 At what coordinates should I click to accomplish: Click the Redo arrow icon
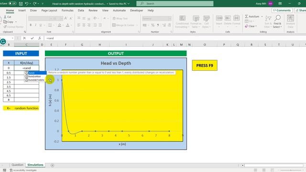pyautogui.click(x=34, y=3)
